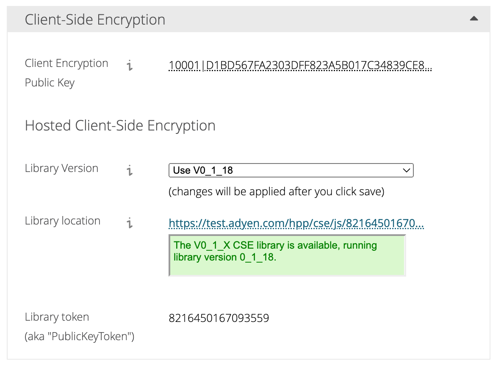Click the info icon next to Library Version

click(130, 169)
